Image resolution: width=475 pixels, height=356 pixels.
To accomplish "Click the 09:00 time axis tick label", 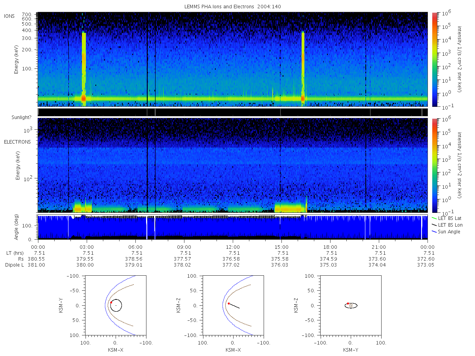I will 184,247.
